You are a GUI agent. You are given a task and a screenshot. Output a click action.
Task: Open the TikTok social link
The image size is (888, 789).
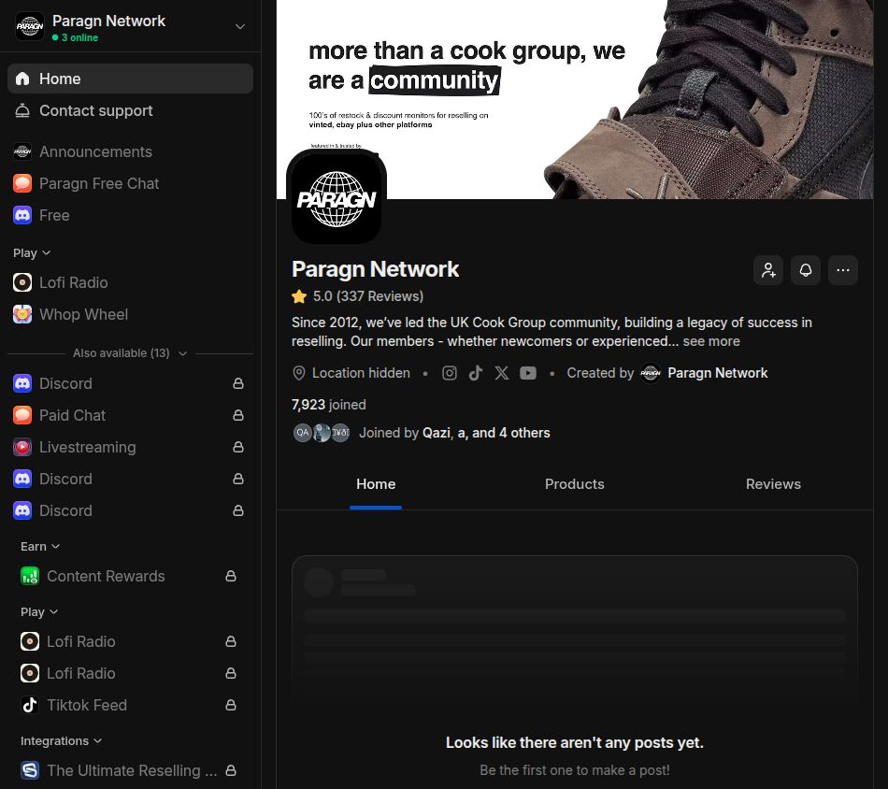click(476, 373)
